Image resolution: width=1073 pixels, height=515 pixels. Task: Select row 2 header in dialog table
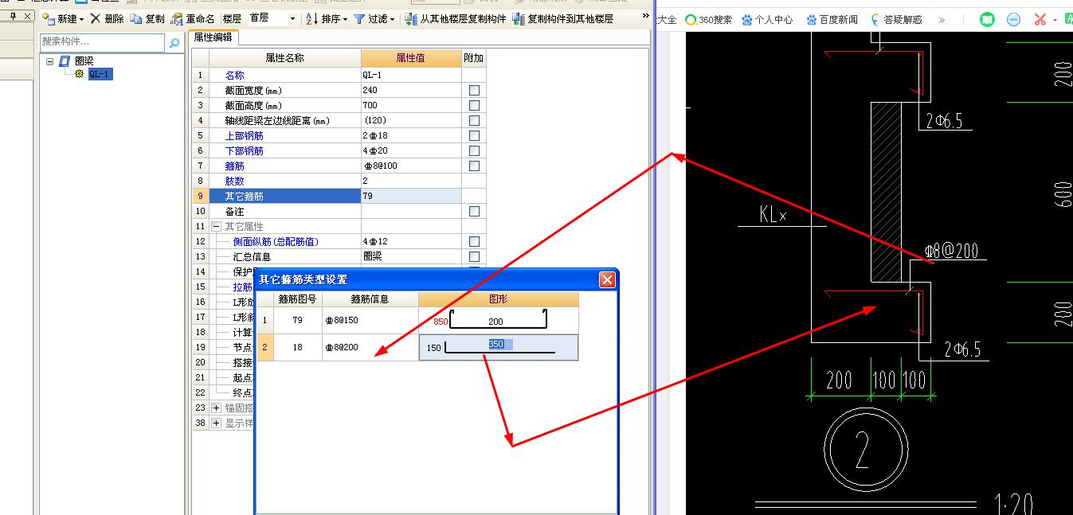(x=265, y=348)
